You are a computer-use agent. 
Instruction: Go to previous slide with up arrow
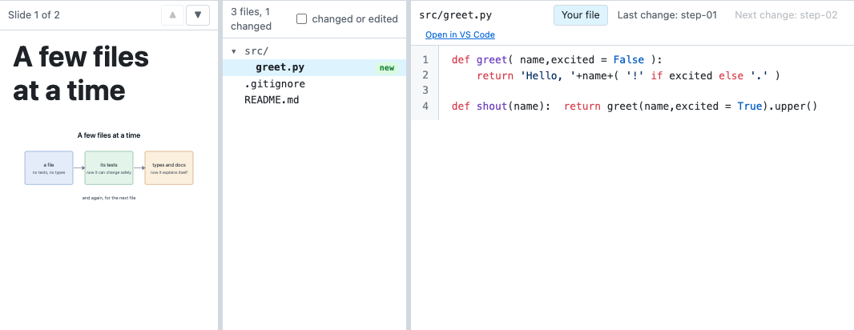pos(173,14)
